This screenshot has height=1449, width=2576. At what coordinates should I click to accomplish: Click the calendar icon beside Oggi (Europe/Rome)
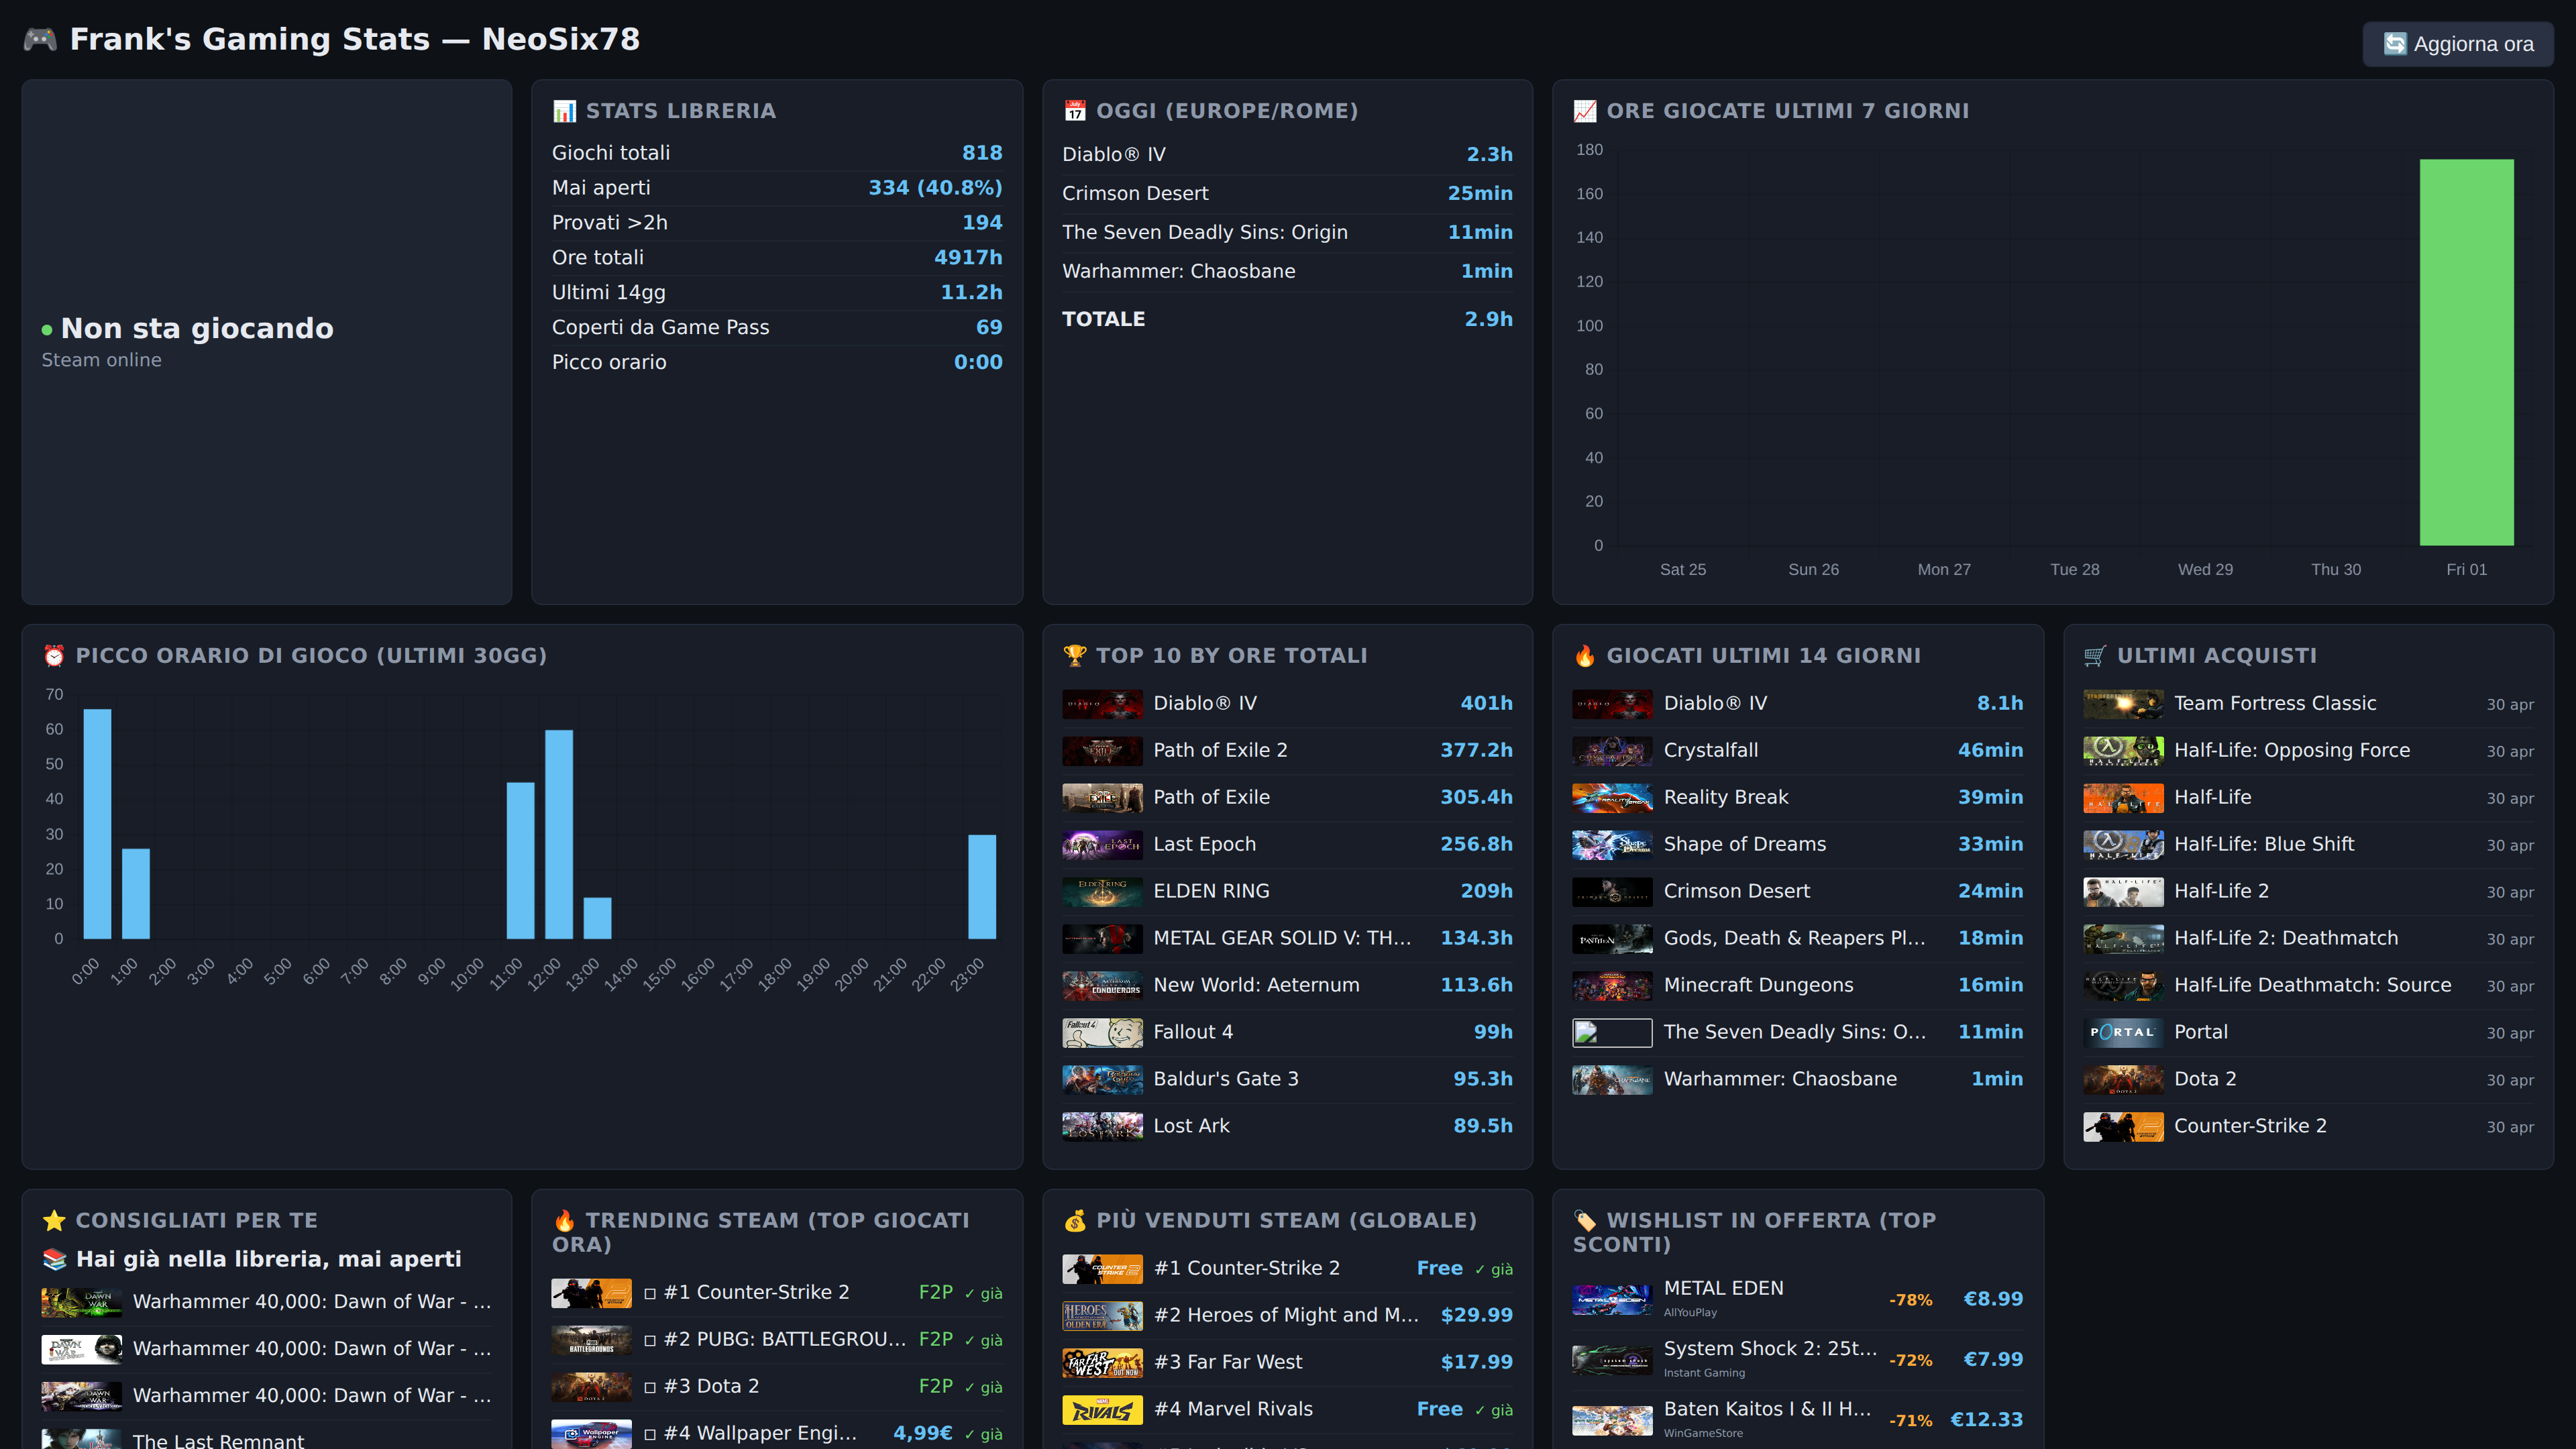(x=1075, y=111)
